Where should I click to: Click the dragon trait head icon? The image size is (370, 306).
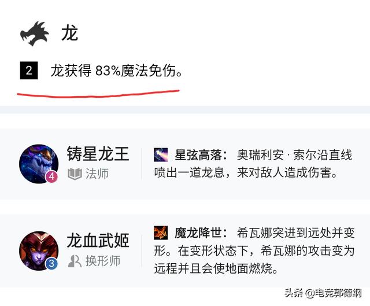[x=35, y=34]
